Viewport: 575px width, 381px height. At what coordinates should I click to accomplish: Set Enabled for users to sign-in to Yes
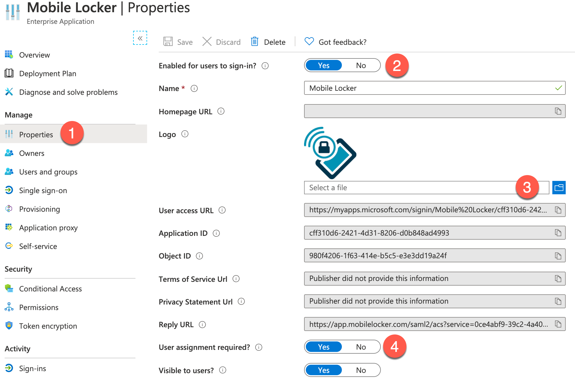point(324,65)
